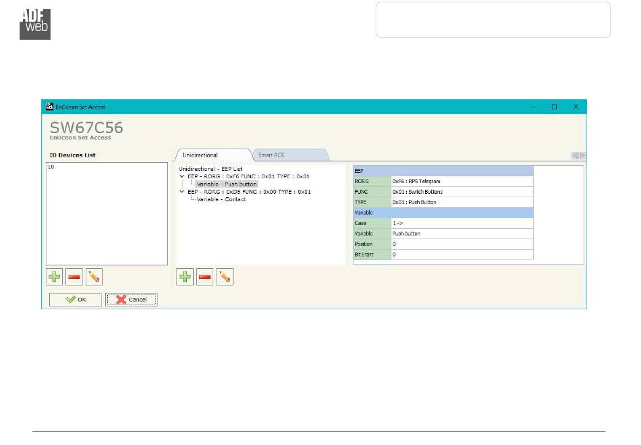Screen dimensions: 641x445
Task: Select the Unidirectional tab
Action: click(x=200, y=155)
